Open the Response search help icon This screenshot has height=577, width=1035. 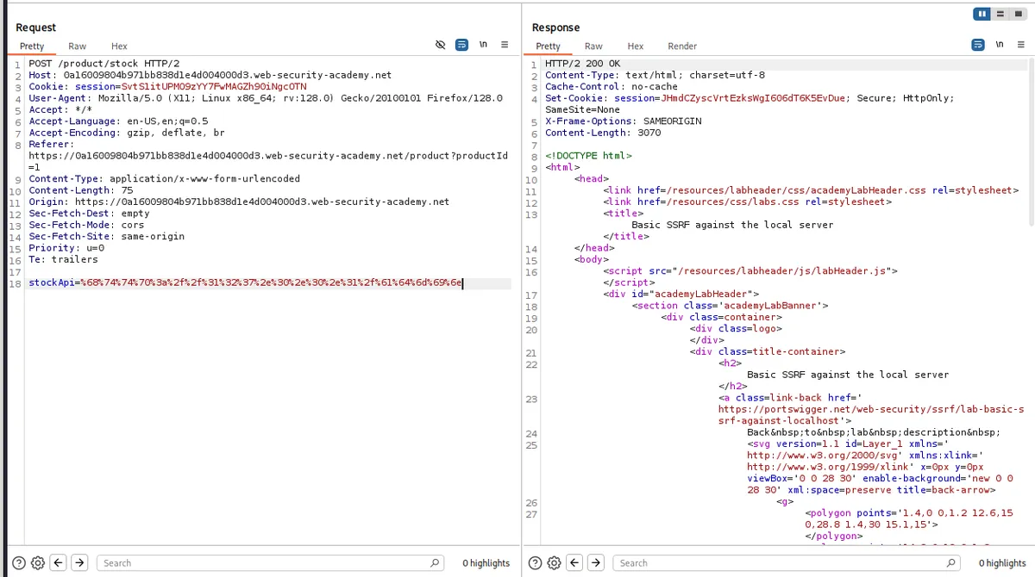point(535,562)
